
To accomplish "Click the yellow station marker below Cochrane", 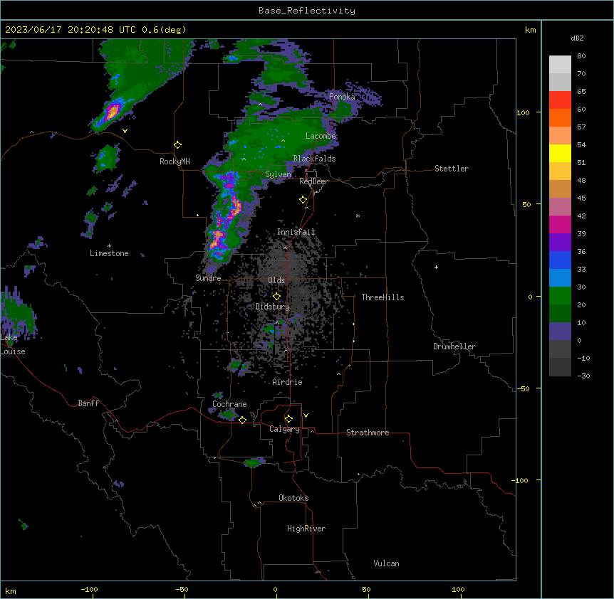I will tap(242, 420).
